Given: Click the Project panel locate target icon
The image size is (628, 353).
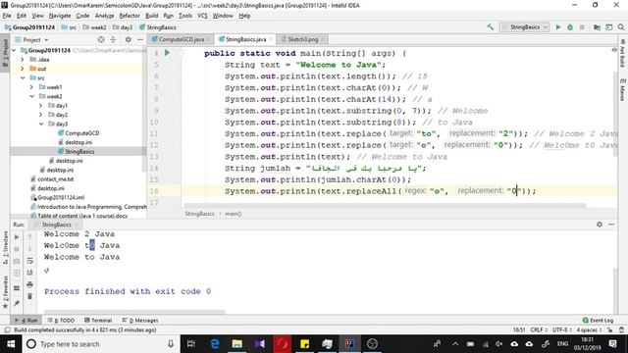Looking at the screenshot, I should click(101, 39).
